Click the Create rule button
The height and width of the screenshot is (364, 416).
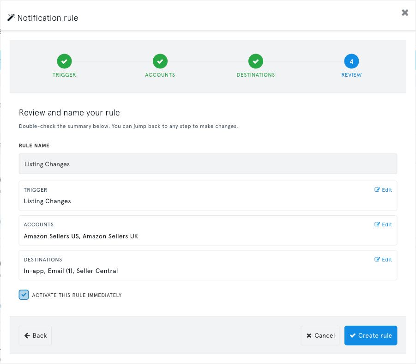[x=371, y=335]
